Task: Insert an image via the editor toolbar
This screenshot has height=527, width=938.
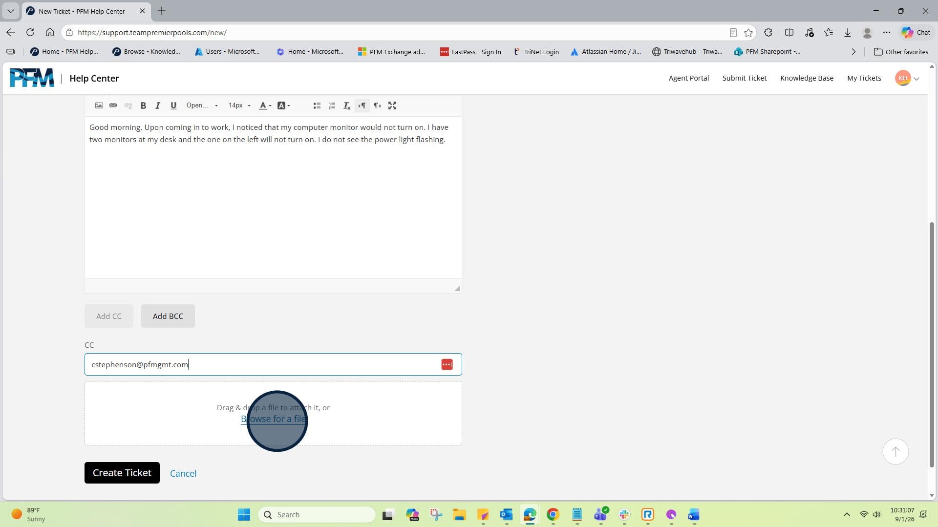Action: coord(99,105)
